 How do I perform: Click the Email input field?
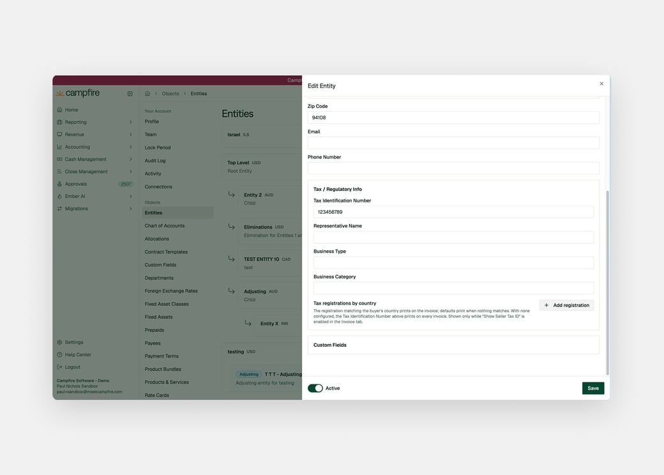[x=453, y=143]
